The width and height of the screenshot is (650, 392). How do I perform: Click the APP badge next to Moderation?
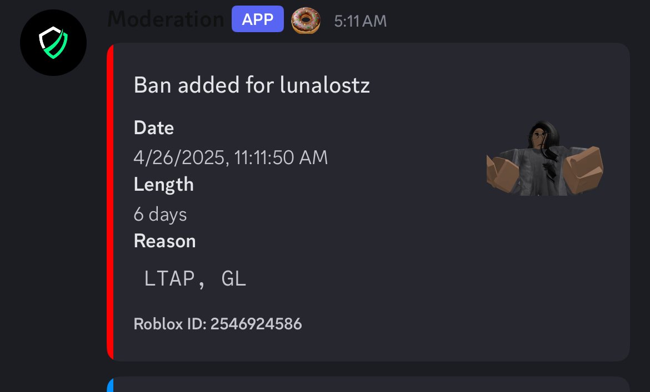[x=257, y=19]
